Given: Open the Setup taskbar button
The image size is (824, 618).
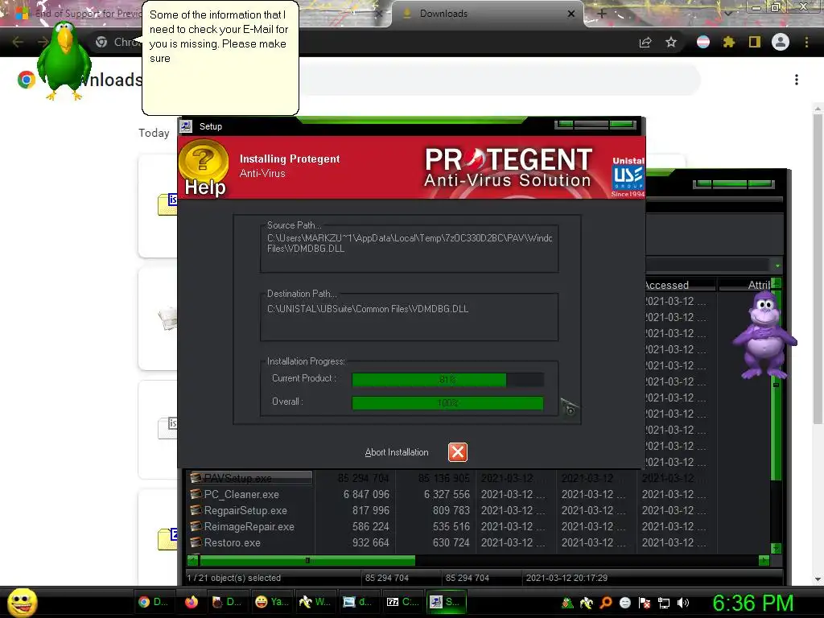Looking at the screenshot, I should point(446,602).
